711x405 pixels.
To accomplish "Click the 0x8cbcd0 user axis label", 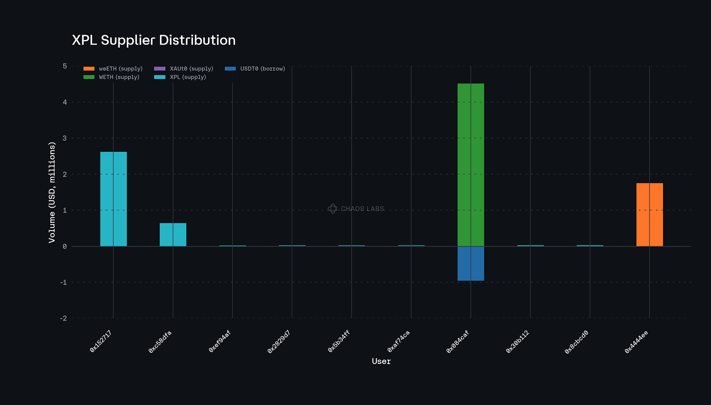I will coord(576,342).
